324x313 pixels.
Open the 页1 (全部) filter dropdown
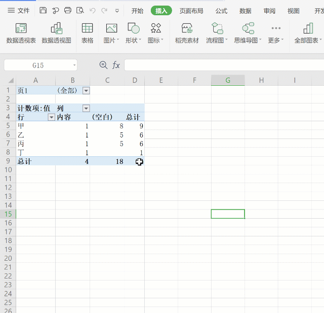pyautogui.click(x=86, y=90)
